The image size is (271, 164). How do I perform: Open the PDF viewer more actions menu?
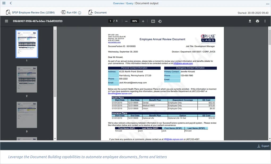[265, 21]
